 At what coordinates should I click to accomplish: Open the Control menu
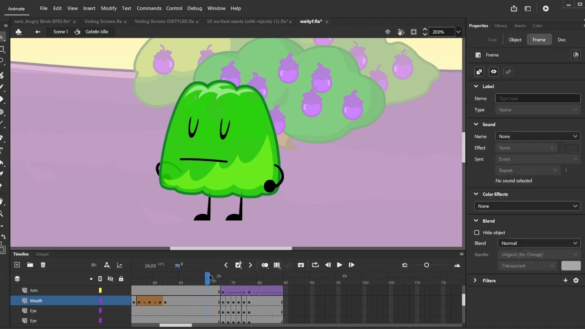[174, 8]
